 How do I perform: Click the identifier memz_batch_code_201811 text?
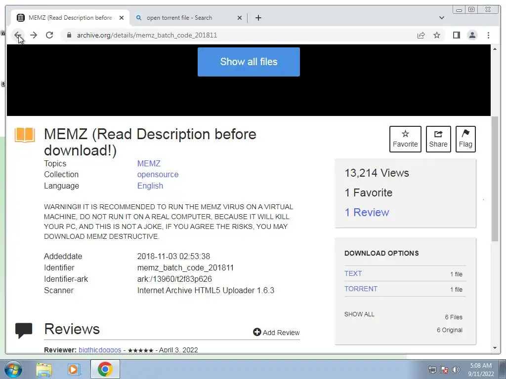(185, 267)
